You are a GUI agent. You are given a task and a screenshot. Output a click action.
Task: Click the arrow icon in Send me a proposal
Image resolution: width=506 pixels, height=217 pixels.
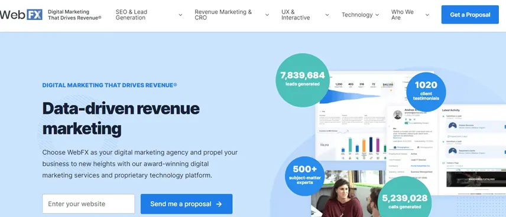pos(219,204)
